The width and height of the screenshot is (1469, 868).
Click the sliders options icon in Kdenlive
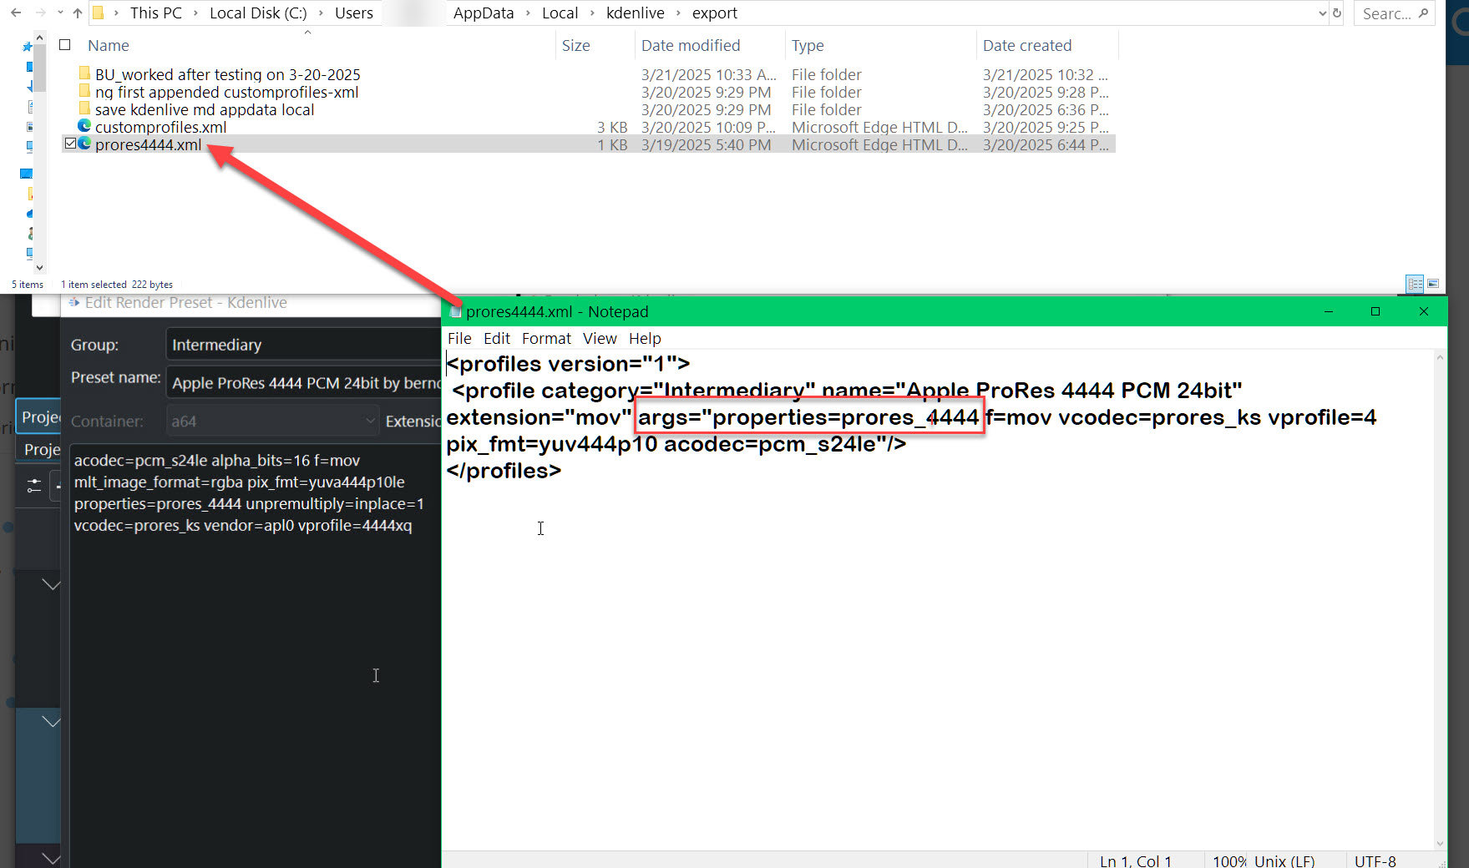click(34, 485)
